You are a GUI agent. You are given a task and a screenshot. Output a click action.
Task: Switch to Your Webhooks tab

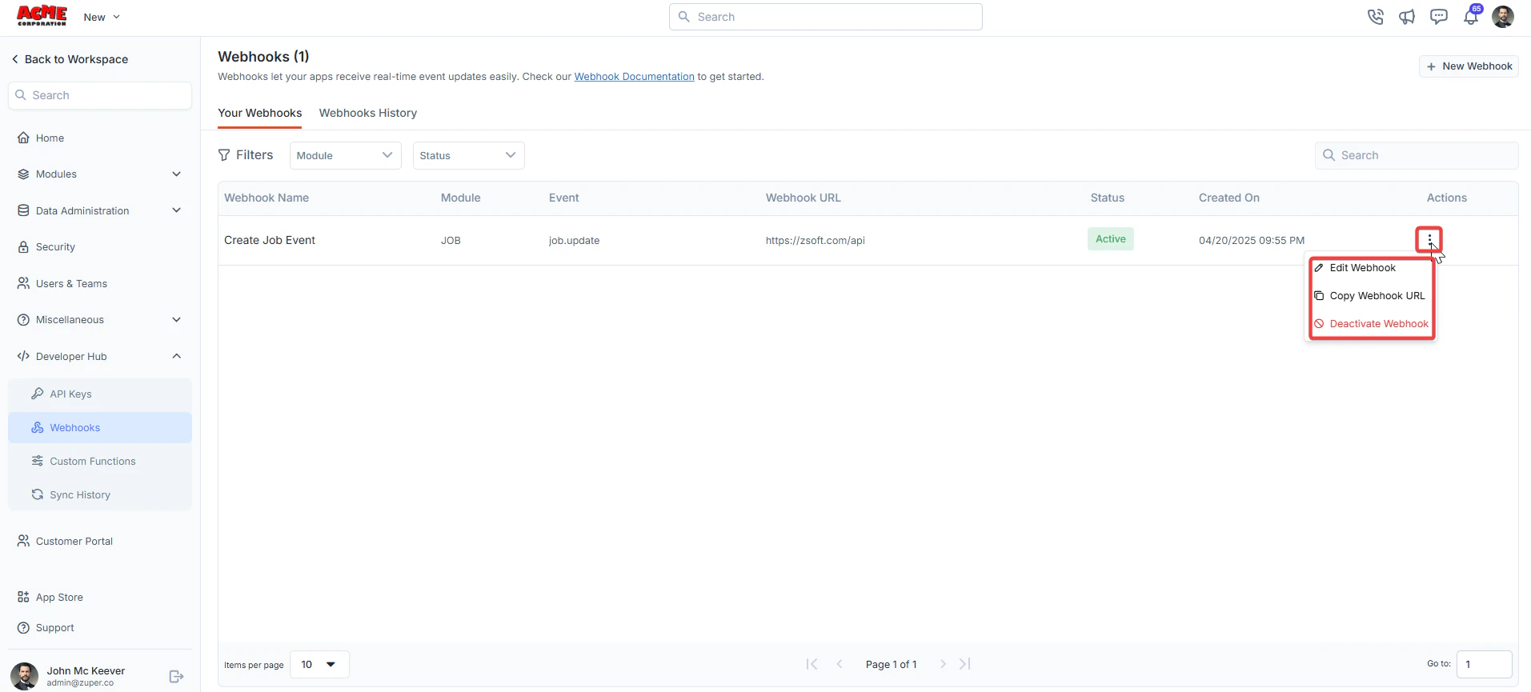tap(259, 113)
